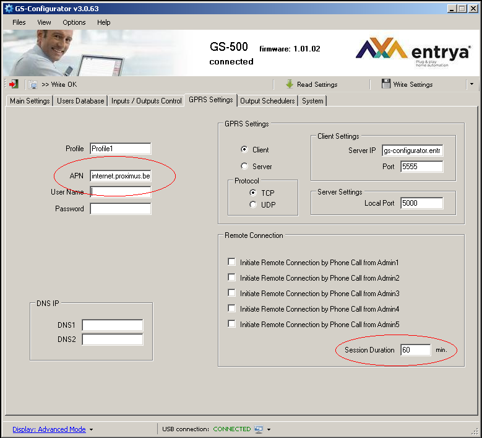The image size is (482, 438).
Task: Close the GS-Configurator window
Action: click(x=473, y=9)
